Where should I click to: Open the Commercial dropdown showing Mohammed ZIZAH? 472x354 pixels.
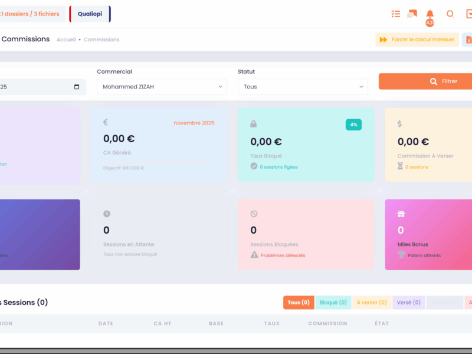(162, 87)
